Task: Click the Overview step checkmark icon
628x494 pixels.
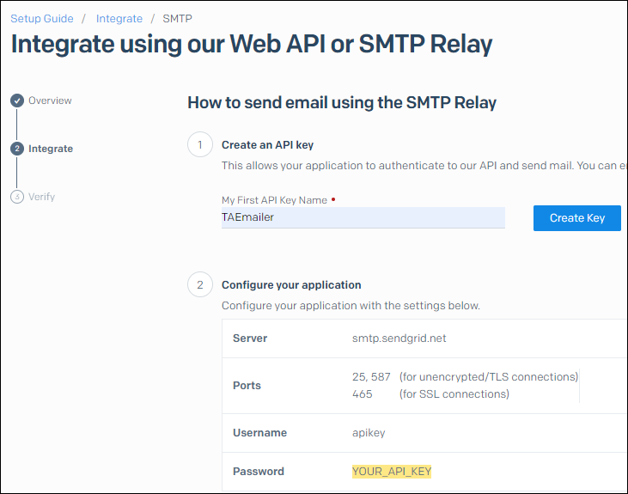Action: coord(17,101)
